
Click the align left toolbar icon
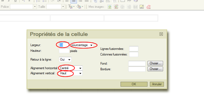(x=67, y=1)
